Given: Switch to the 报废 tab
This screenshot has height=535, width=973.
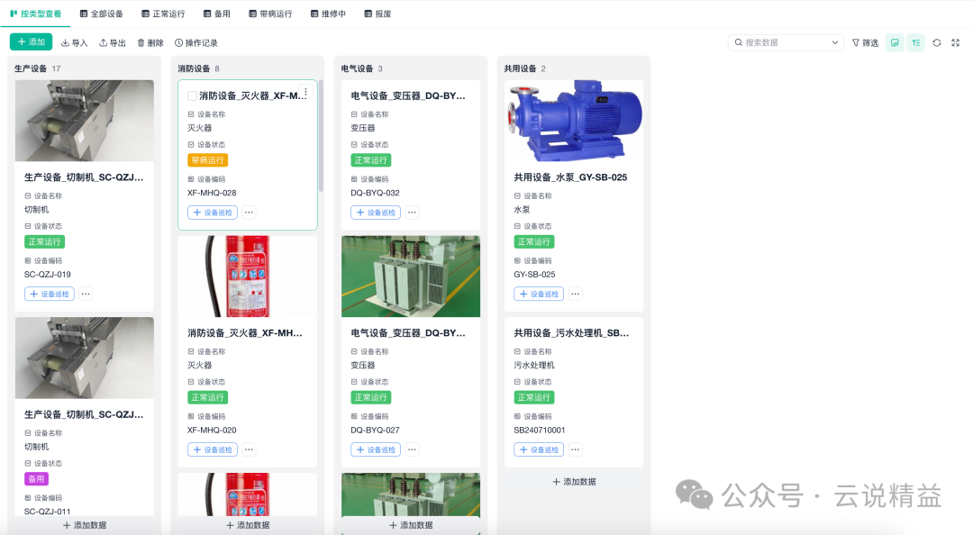Looking at the screenshot, I should (377, 14).
